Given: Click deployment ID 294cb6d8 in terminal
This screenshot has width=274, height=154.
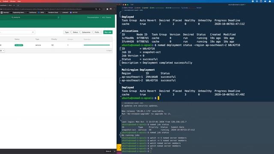Looking at the screenshot, I should coord(152,77).
